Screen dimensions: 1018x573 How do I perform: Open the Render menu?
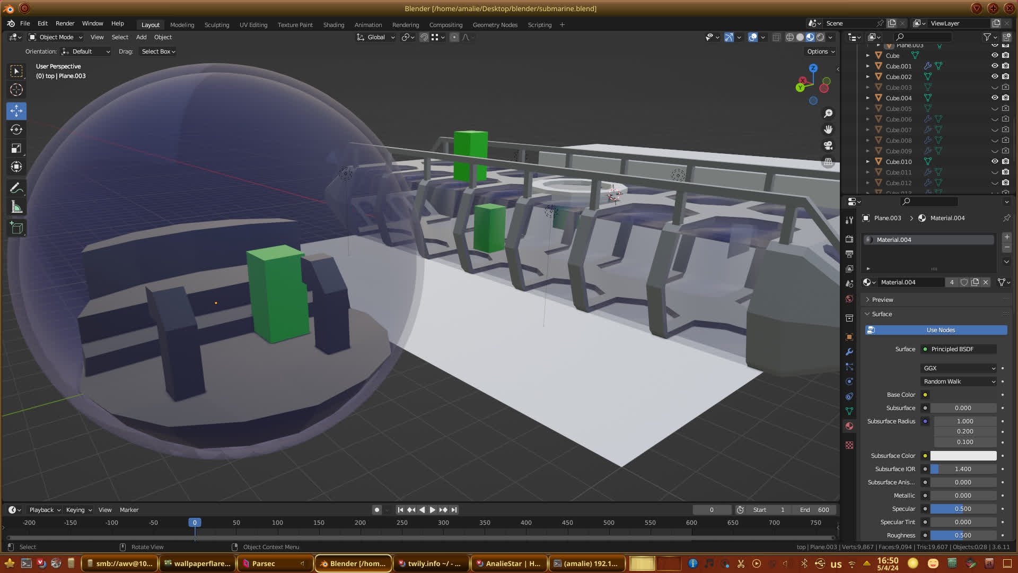click(x=65, y=23)
